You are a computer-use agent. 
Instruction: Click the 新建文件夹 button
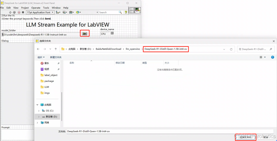click(56, 57)
